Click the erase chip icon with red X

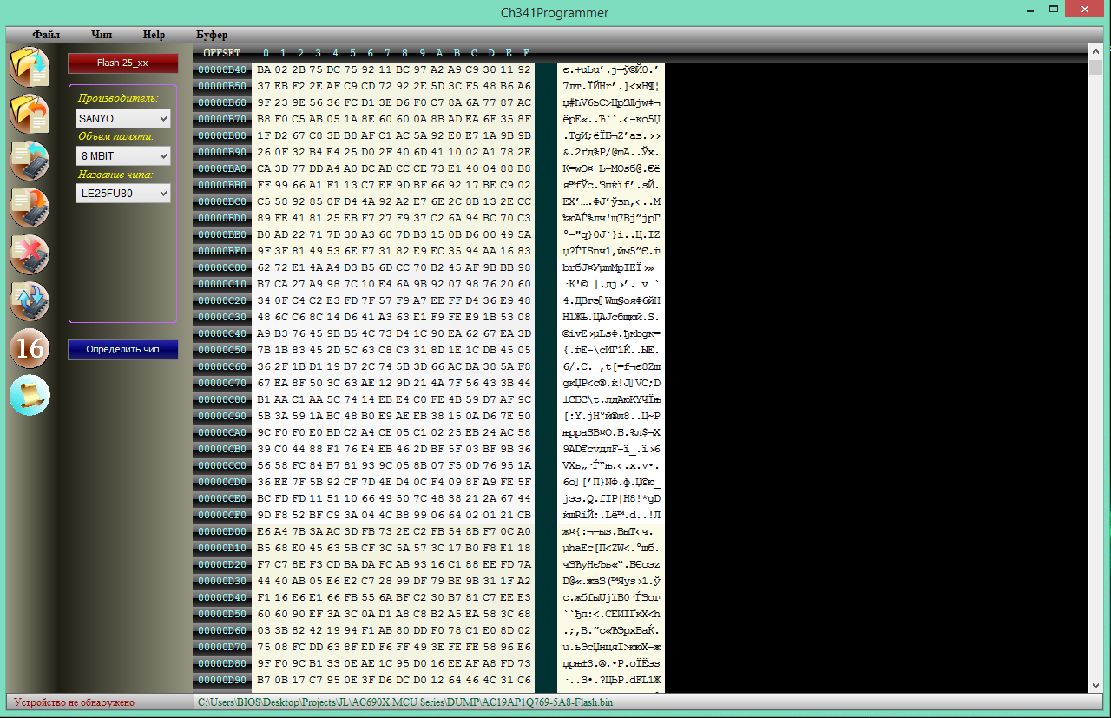pyautogui.click(x=30, y=255)
